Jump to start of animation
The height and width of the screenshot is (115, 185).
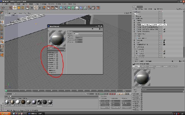coord(96,94)
